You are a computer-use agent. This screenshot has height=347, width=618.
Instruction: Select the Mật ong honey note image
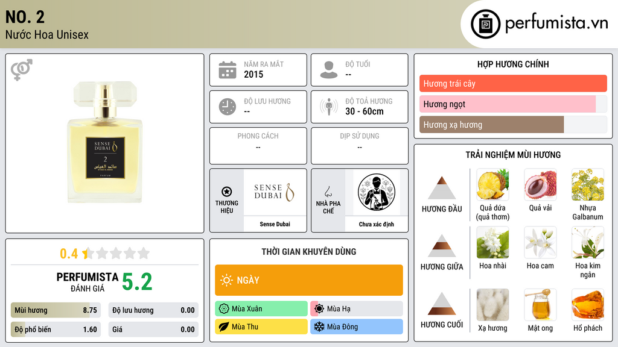pos(540,305)
